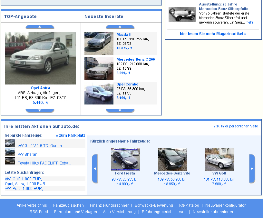Open the large Opel Astra photo
The image size is (263, 218).
(x=41, y=58)
